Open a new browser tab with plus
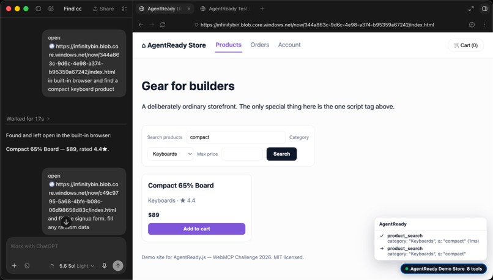 pos(262,9)
